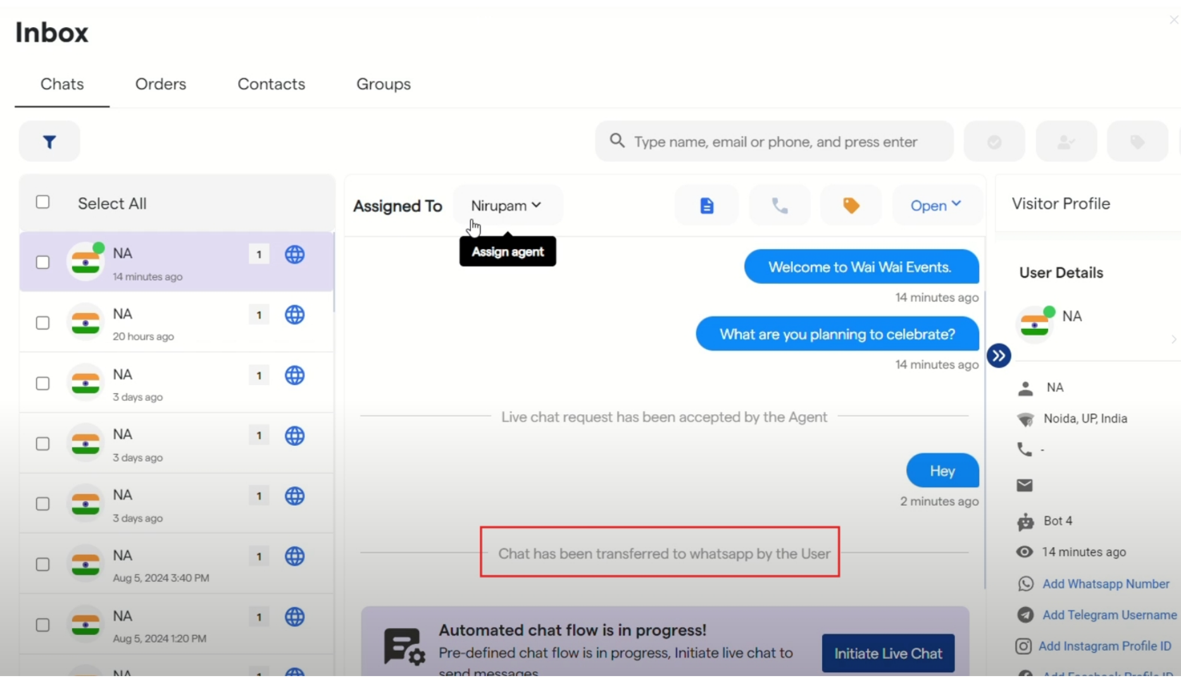Open the chat status Open dropdown
This screenshot has width=1181, height=683.
pyautogui.click(x=935, y=205)
